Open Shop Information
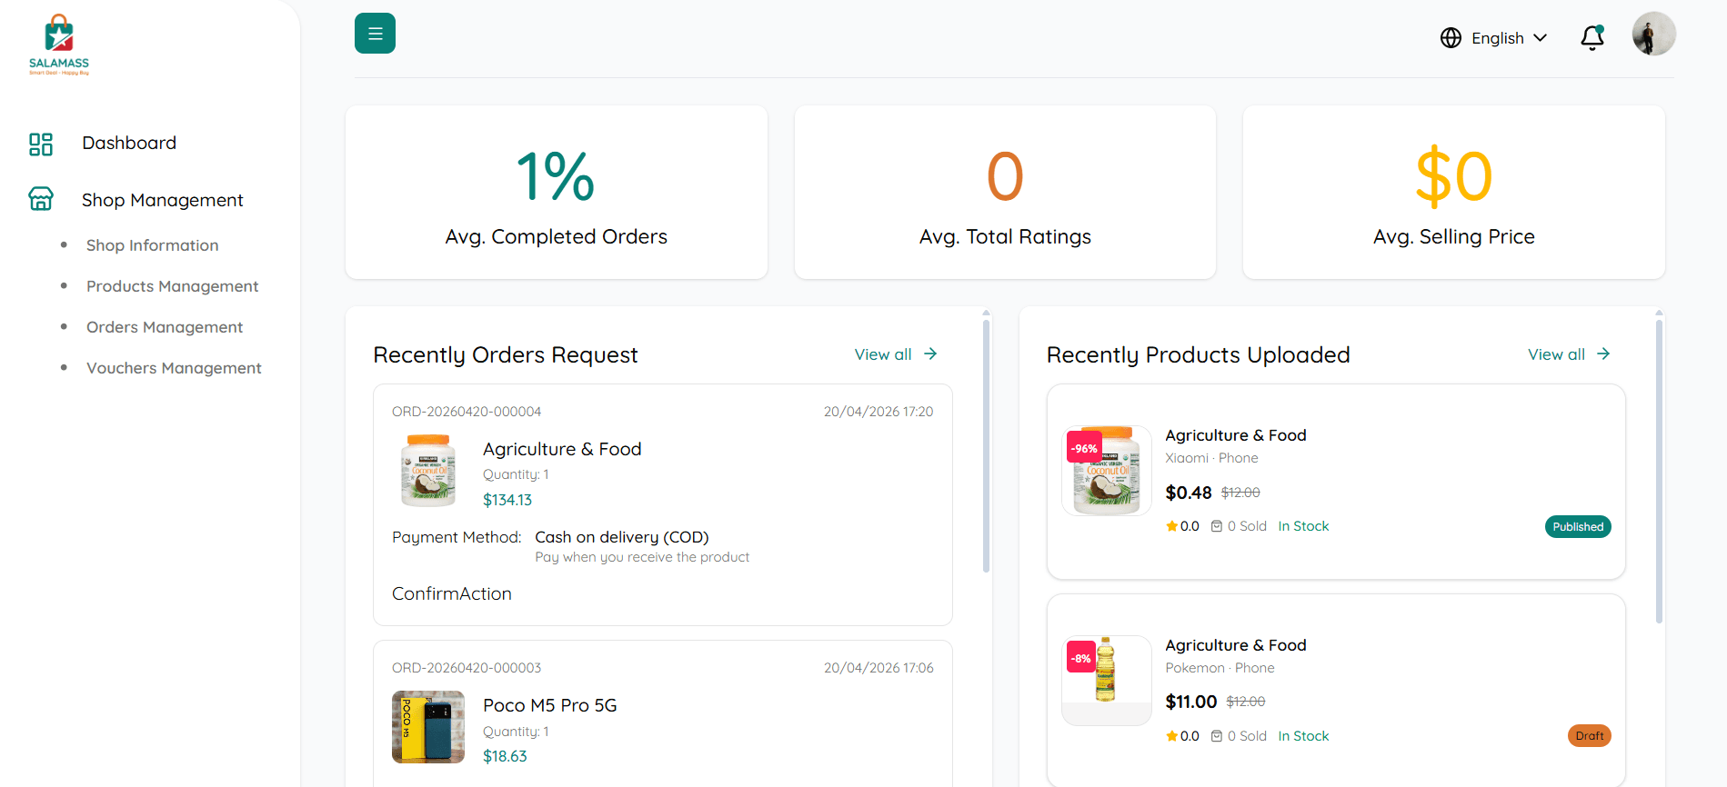Screen dimensions: 1727x787 pos(153,245)
